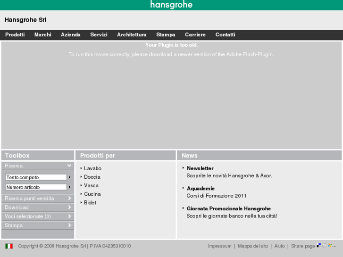
Task: Open the Stampa menu in navigation bar
Action: point(166,34)
